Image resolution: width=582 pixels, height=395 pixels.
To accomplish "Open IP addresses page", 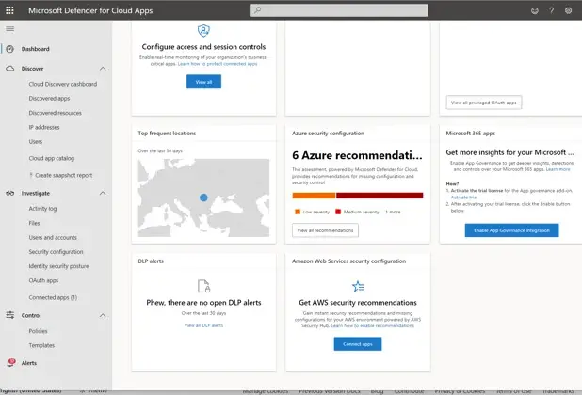I will click(44, 127).
